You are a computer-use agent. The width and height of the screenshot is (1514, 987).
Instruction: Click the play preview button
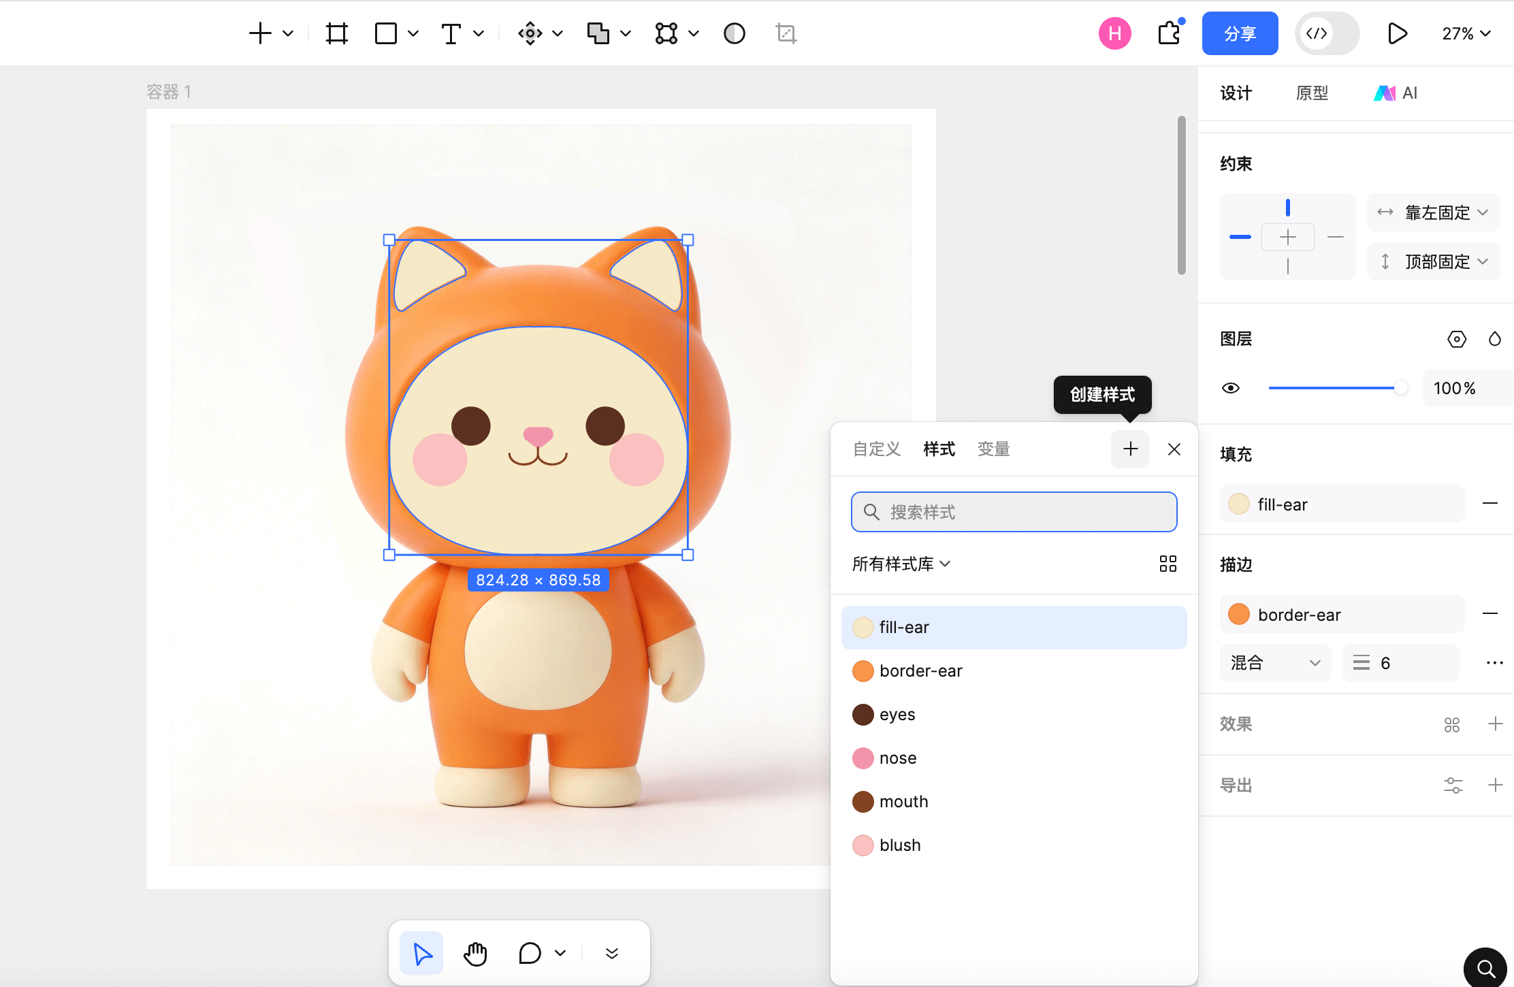(x=1397, y=33)
